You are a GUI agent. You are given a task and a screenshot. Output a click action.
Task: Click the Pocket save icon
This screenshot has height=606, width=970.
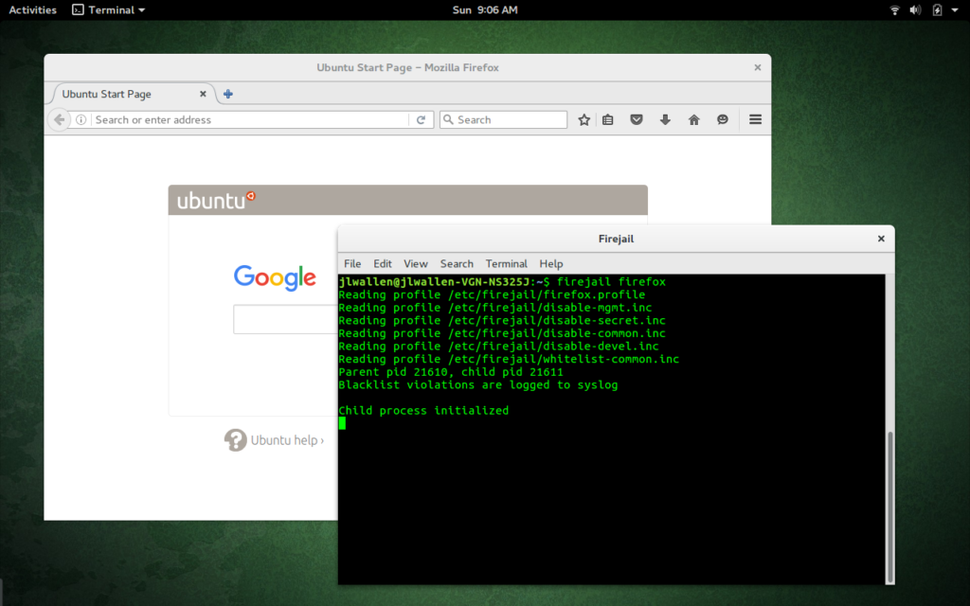(x=636, y=119)
